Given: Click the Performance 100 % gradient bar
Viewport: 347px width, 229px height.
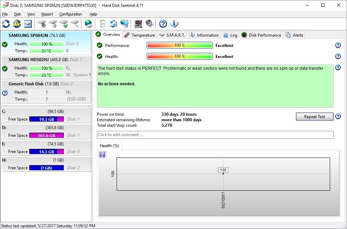Looking at the screenshot, I should pos(179,45).
